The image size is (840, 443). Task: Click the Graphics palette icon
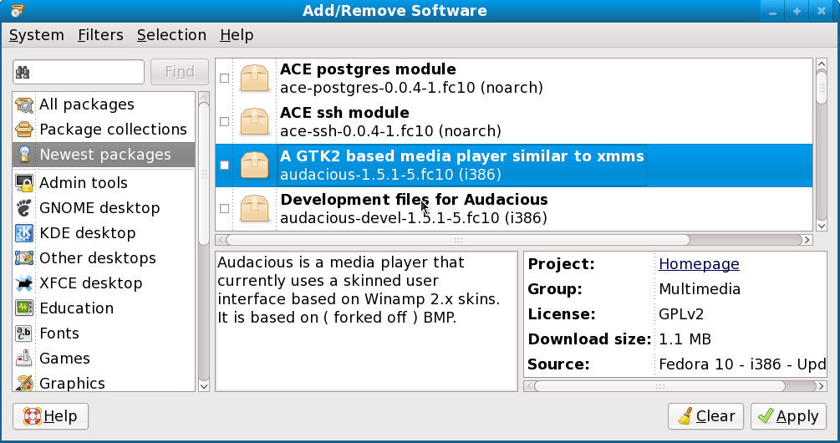point(24,383)
